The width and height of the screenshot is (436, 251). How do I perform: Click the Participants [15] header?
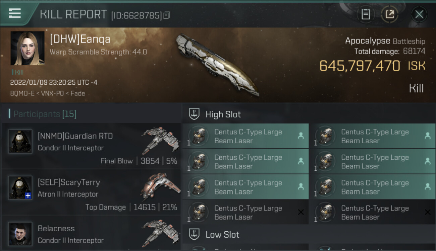(x=45, y=114)
